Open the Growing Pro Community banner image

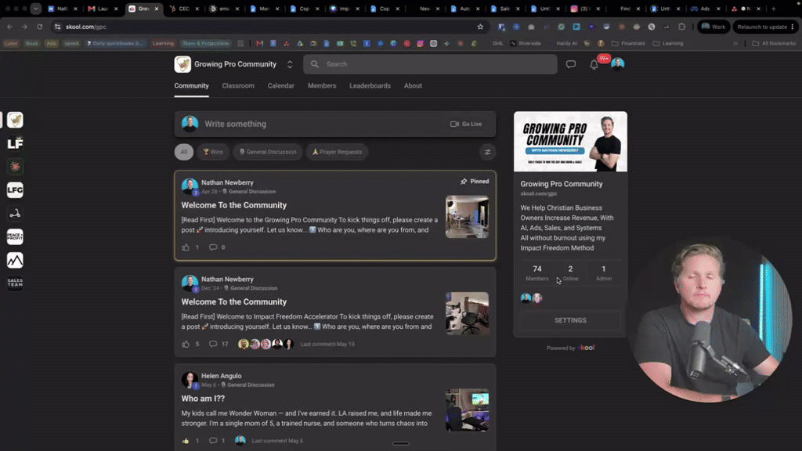(x=570, y=142)
